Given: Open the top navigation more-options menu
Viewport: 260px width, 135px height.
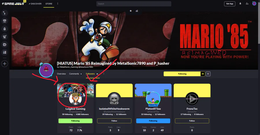Looking at the screenshot, I should (x=57, y=4).
